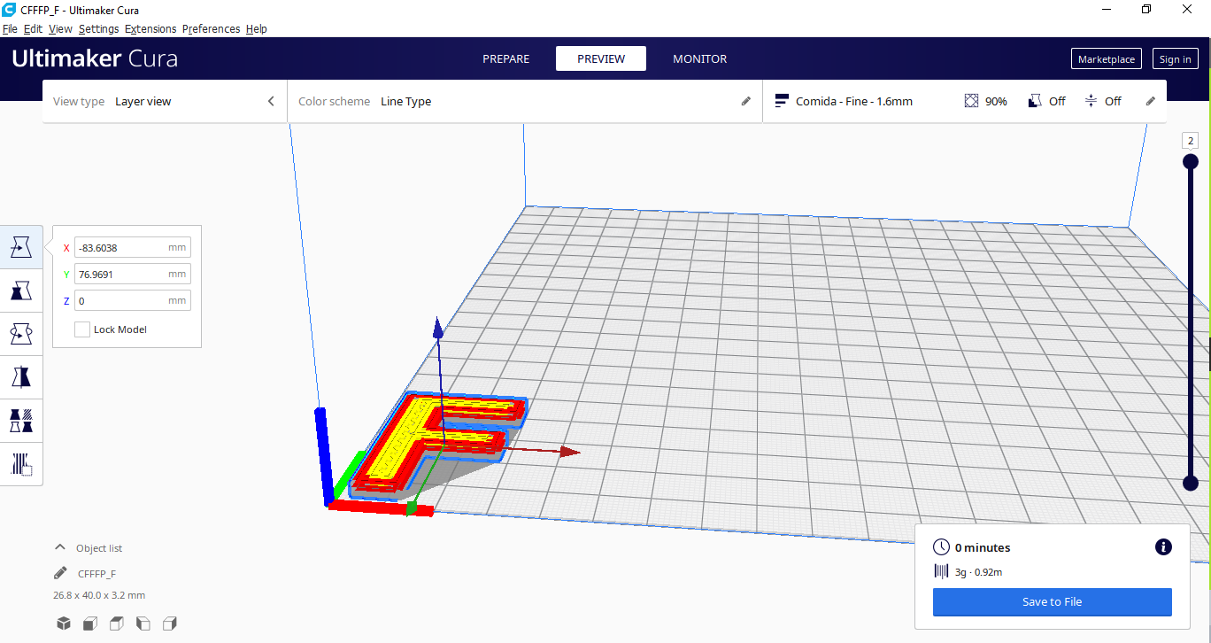The width and height of the screenshot is (1211, 643).
Task: Click the pencil icon beside Line Type
Action: (746, 102)
